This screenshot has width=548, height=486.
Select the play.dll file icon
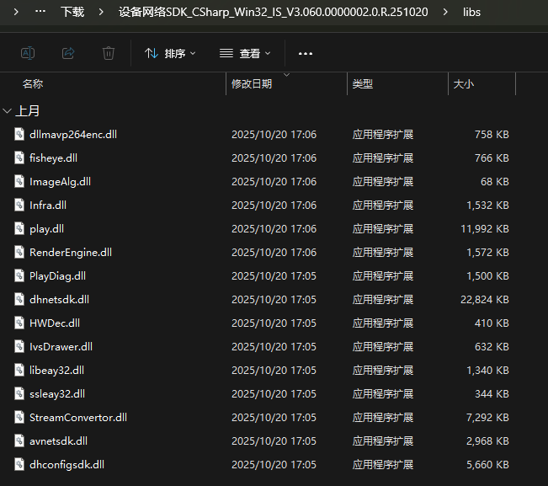pyautogui.click(x=20, y=228)
